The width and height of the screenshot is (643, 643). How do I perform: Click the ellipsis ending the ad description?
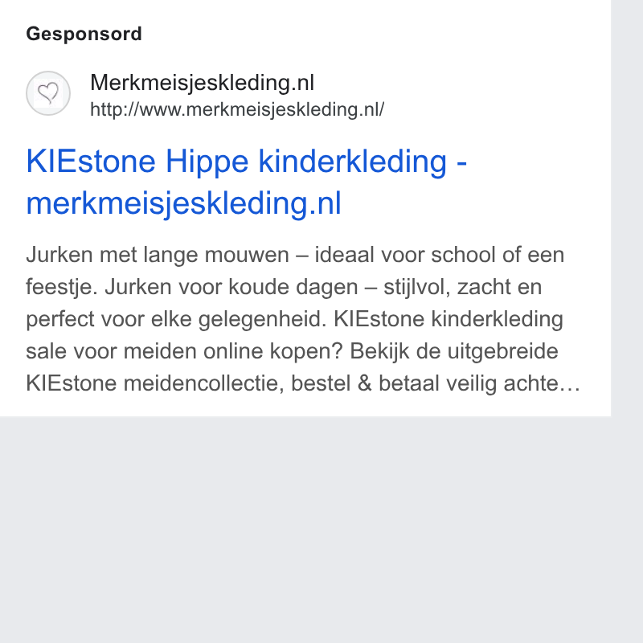[571, 385]
